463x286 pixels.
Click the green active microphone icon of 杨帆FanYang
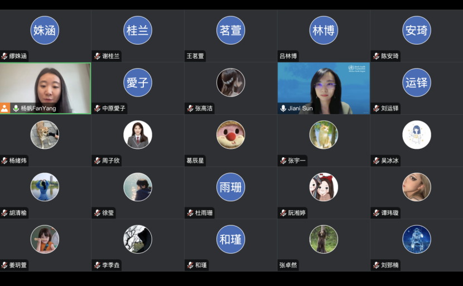tap(16, 108)
